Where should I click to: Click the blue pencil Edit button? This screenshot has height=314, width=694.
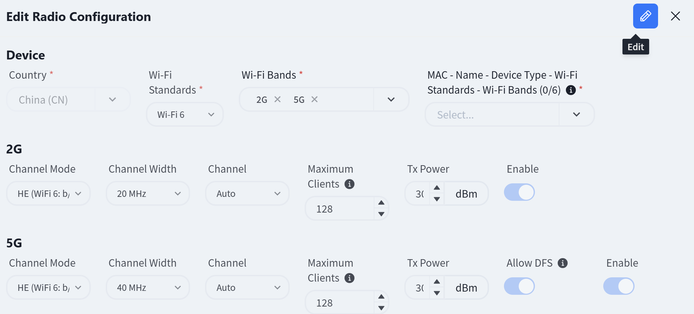645,16
